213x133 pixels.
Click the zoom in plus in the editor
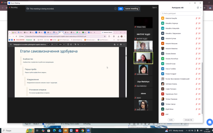click(182, 124)
